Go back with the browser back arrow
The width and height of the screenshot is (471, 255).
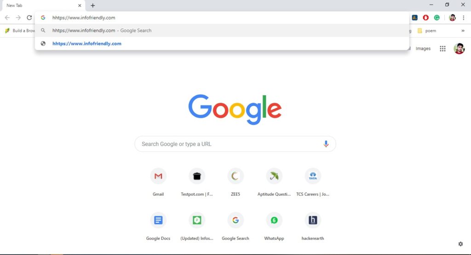pos(7,18)
